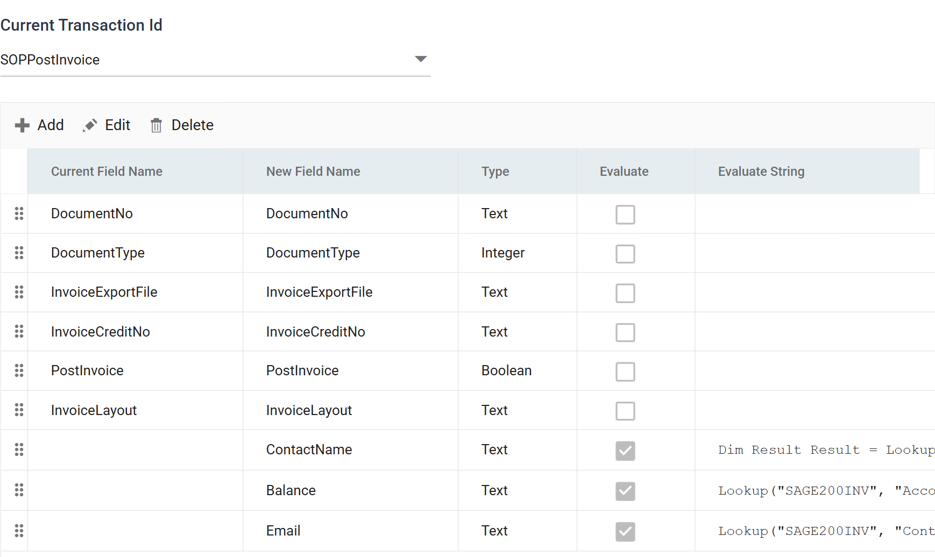Select drag handle of DocumentType row

click(19, 253)
